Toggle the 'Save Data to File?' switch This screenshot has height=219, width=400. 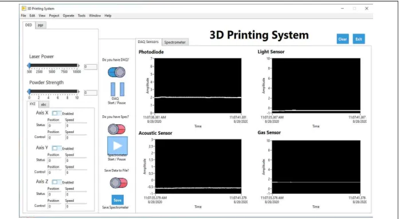pos(119,183)
